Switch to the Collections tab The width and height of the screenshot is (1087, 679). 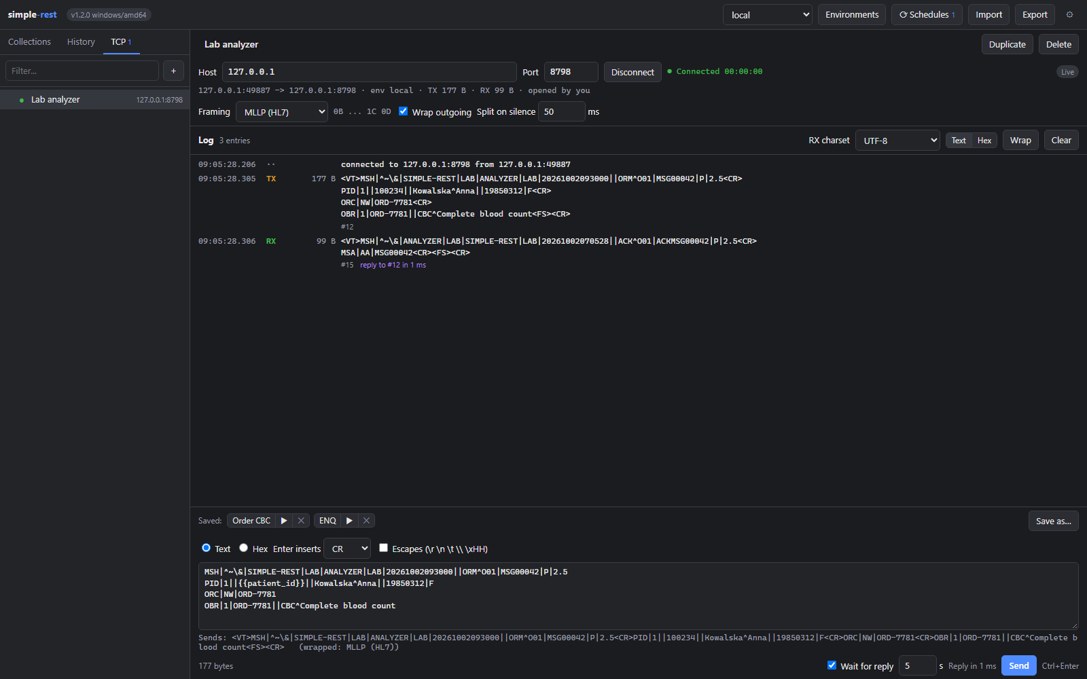click(x=29, y=42)
